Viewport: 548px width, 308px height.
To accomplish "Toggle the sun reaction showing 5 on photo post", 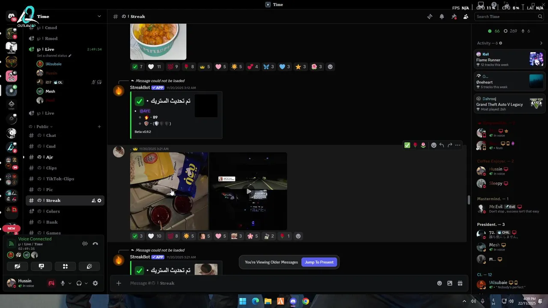I will [x=189, y=236].
